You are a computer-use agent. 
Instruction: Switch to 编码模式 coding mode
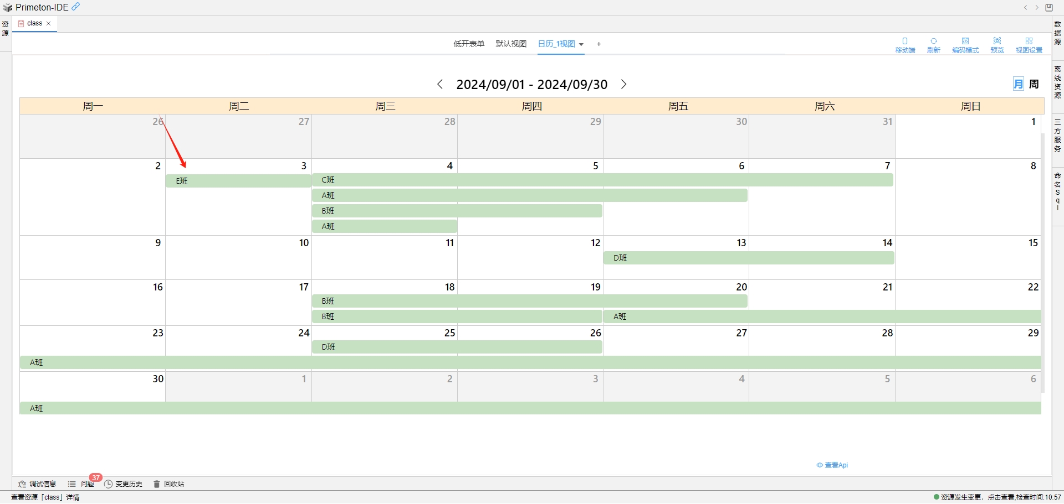(x=965, y=44)
